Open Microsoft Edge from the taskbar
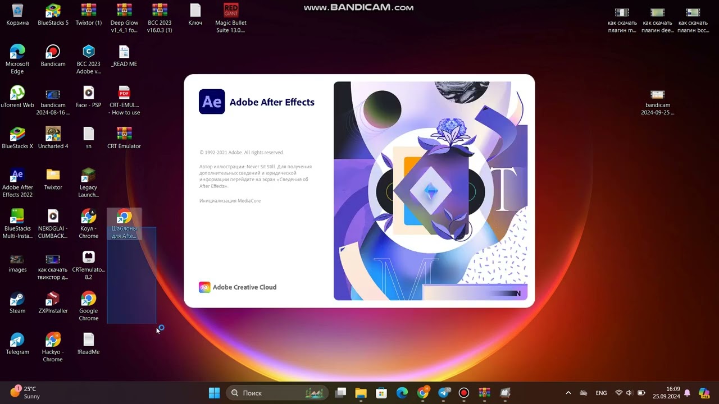 click(402, 393)
